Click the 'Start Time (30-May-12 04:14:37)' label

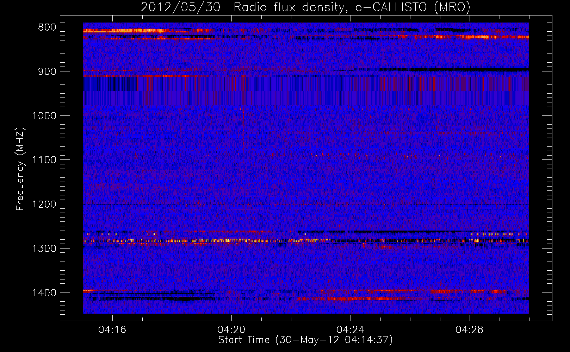(305, 340)
